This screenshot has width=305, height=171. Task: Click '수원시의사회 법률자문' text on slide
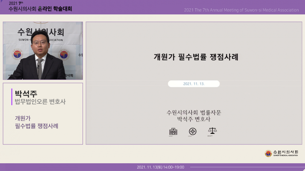(x=194, y=112)
